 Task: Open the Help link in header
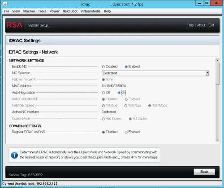tap(190, 25)
